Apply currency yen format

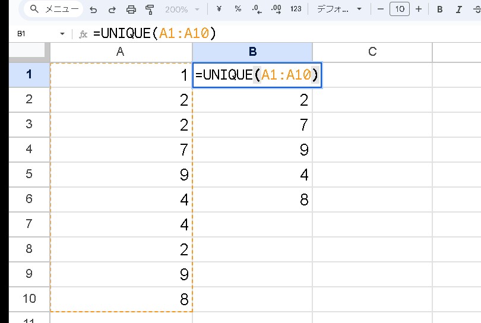219,9
